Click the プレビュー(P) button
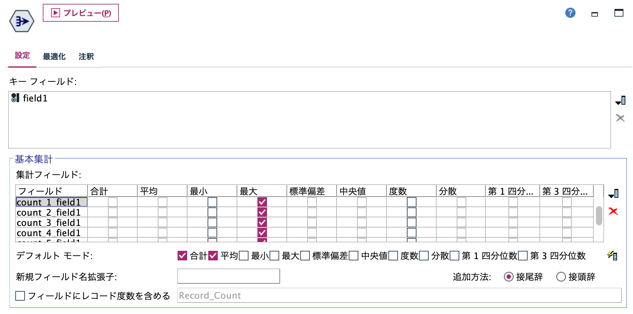Viewport: 633px width, 314px height. point(81,13)
